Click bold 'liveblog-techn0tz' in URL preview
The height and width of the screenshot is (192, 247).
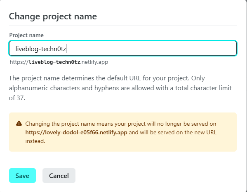point(54,62)
